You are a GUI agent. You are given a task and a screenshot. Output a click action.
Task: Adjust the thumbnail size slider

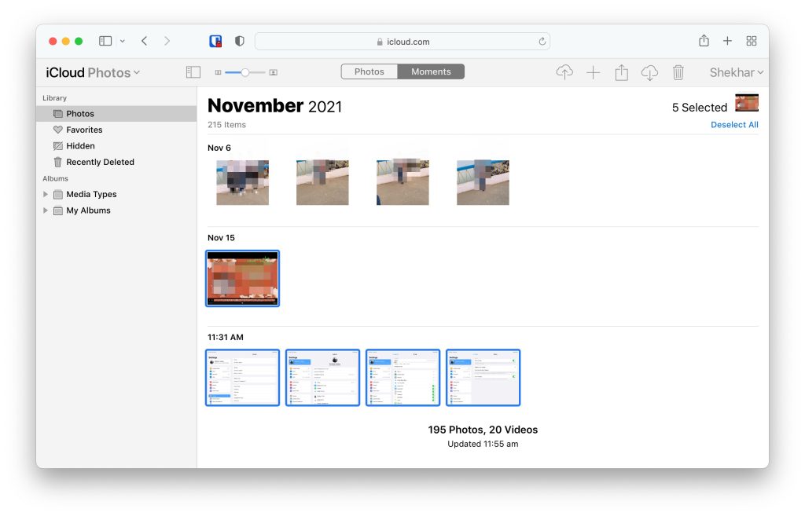pyautogui.click(x=245, y=72)
